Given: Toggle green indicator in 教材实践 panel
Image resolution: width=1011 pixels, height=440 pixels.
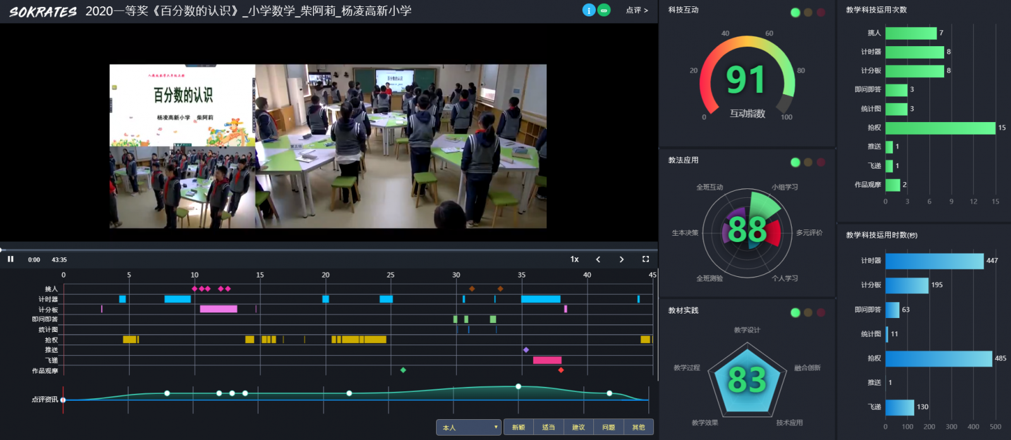Looking at the screenshot, I should pyautogui.click(x=795, y=312).
